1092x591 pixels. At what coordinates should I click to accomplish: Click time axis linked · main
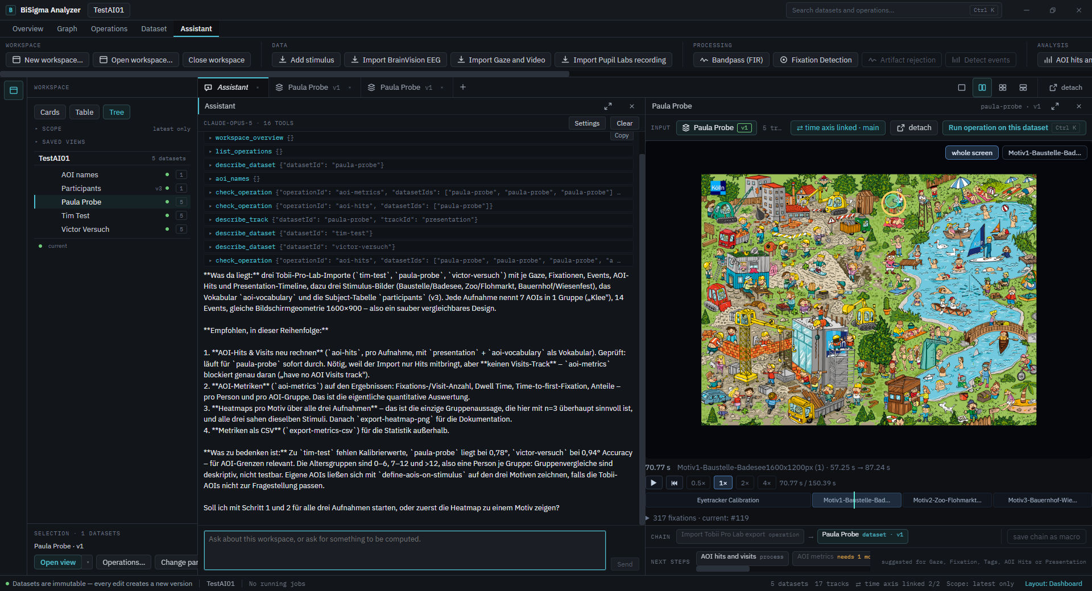tap(838, 128)
